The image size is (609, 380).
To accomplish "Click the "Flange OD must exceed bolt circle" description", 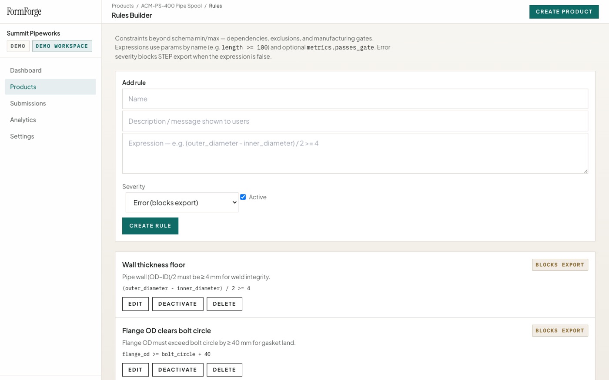I will coord(209,343).
